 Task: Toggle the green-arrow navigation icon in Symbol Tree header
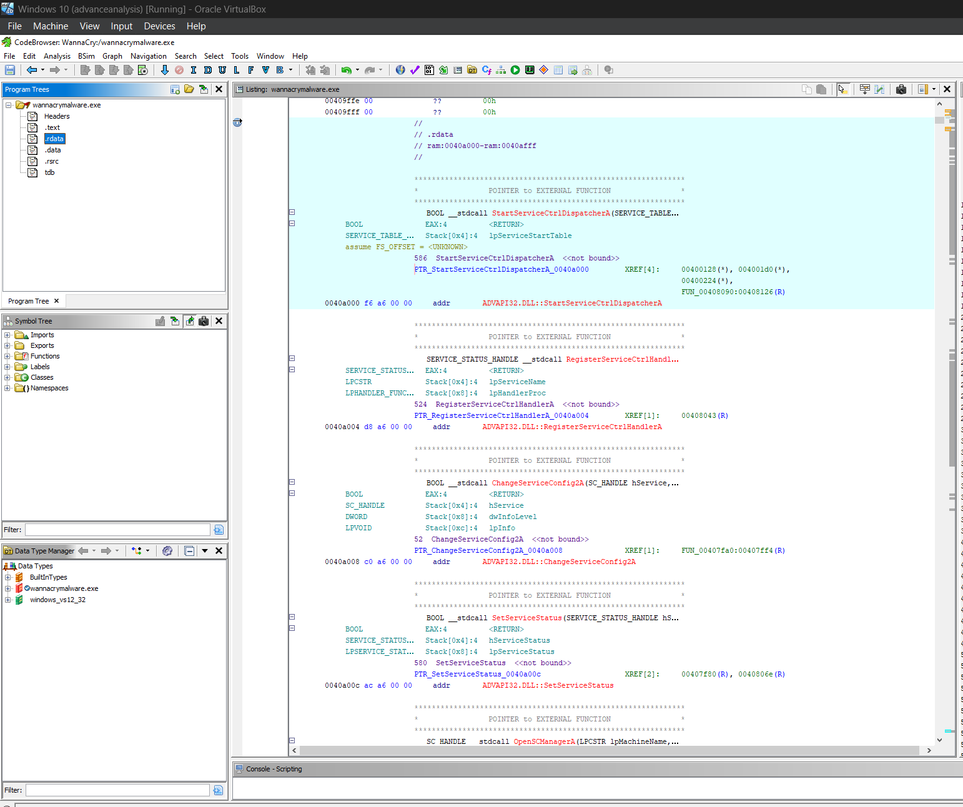(190, 321)
